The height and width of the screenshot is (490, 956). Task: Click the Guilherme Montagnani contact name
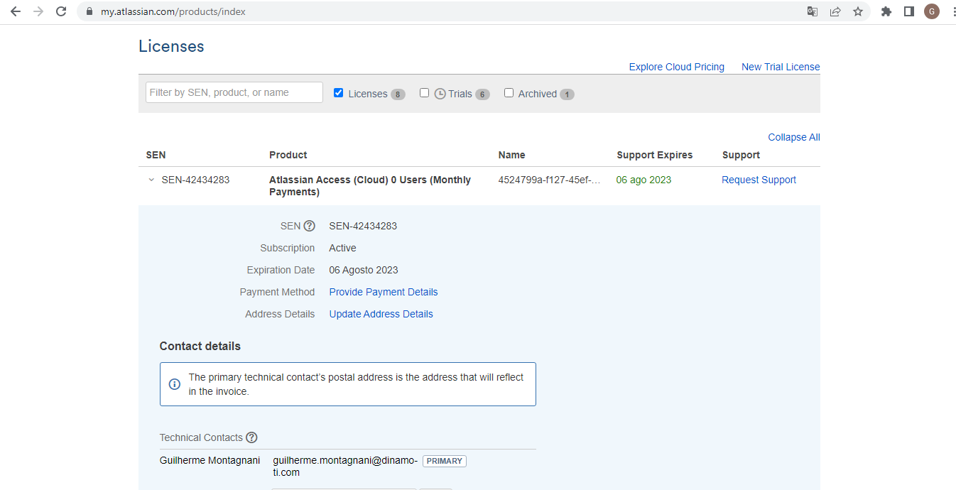pos(210,460)
